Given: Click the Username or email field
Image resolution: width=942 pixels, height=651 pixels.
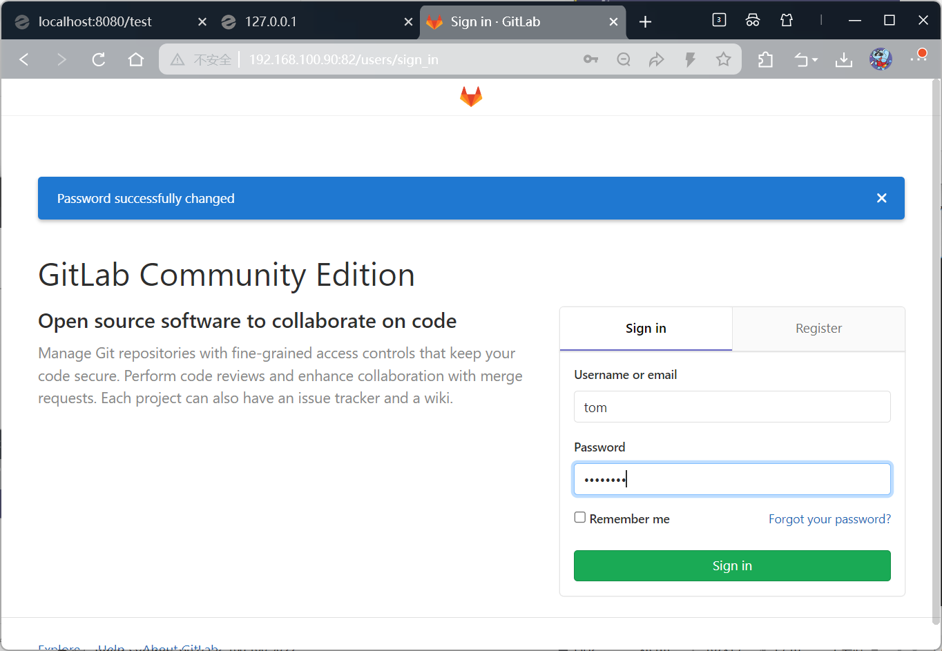Looking at the screenshot, I should [x=732, y=407].
